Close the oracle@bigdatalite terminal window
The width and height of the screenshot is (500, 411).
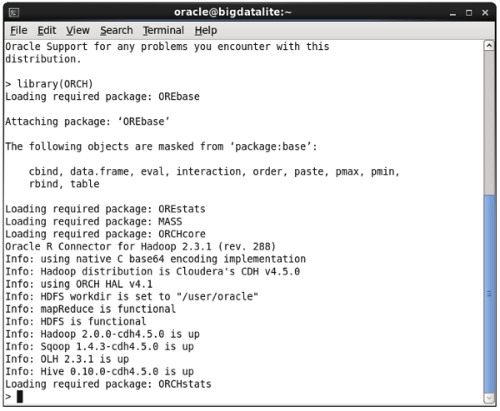[x=485, y=12]
